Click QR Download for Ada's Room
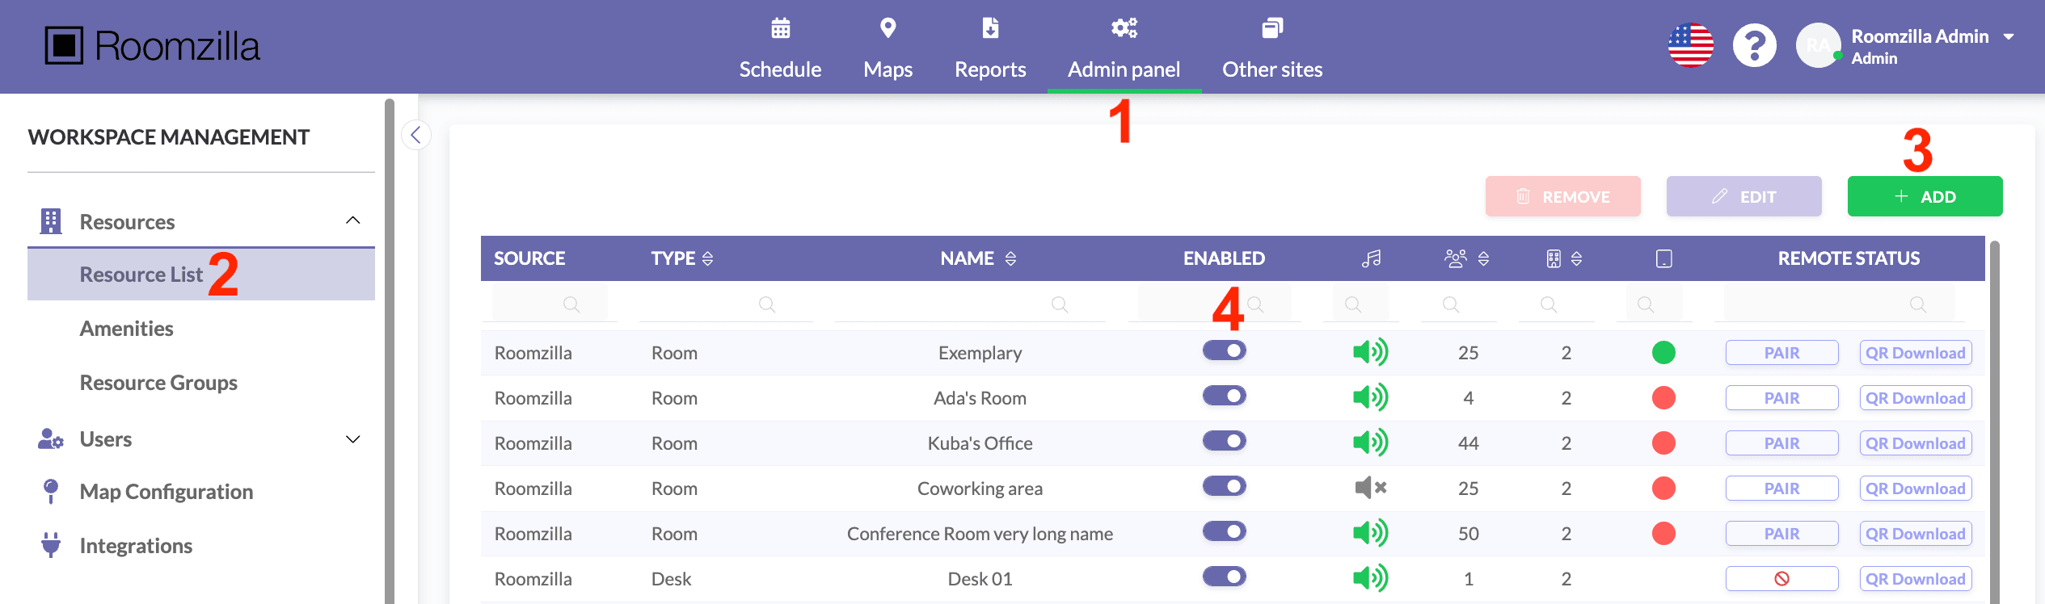The image size is (2045, 604). pos(1915,398)
